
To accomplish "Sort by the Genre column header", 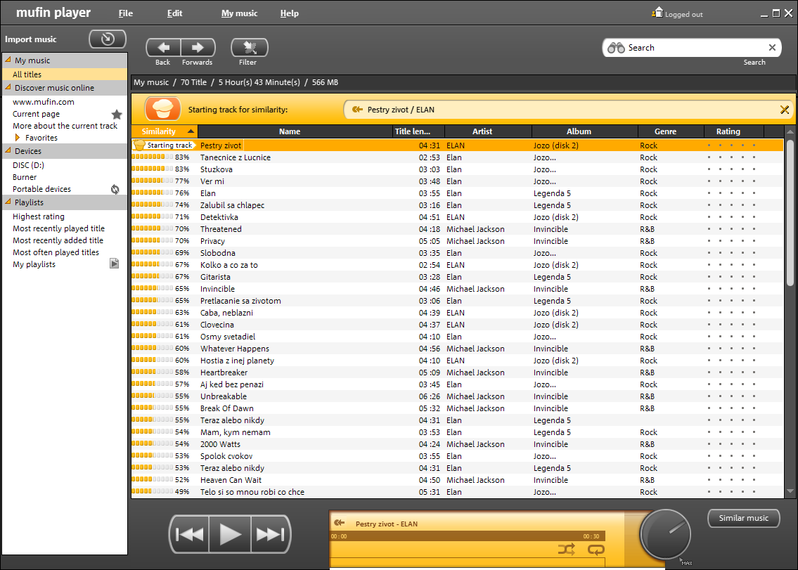I will tap(671, 131).
